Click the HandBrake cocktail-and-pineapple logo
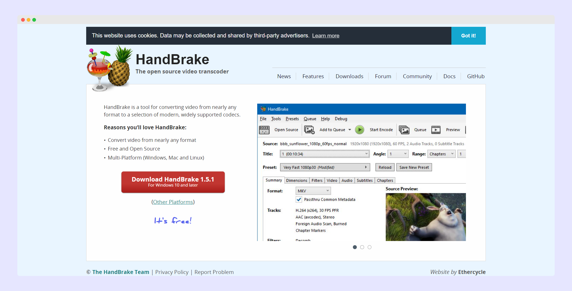Image resolution: width=572 pixels, height=291 pixels. coord(109,68)
